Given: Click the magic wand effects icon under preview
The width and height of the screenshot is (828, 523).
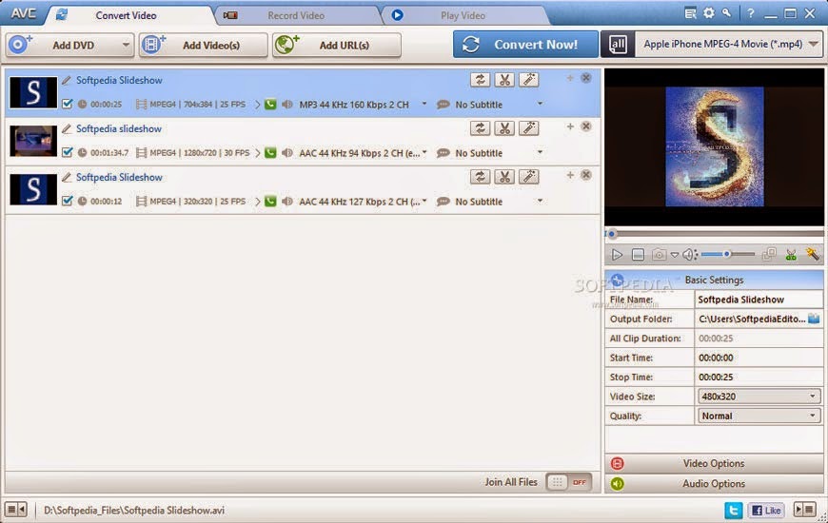Looking at the screenshot, I should point(812,255).
